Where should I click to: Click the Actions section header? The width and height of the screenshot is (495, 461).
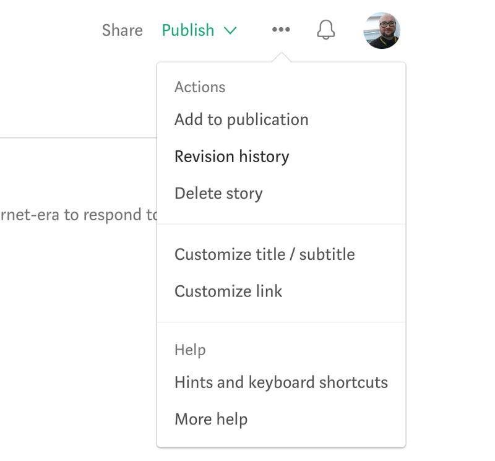click(200, 87)
